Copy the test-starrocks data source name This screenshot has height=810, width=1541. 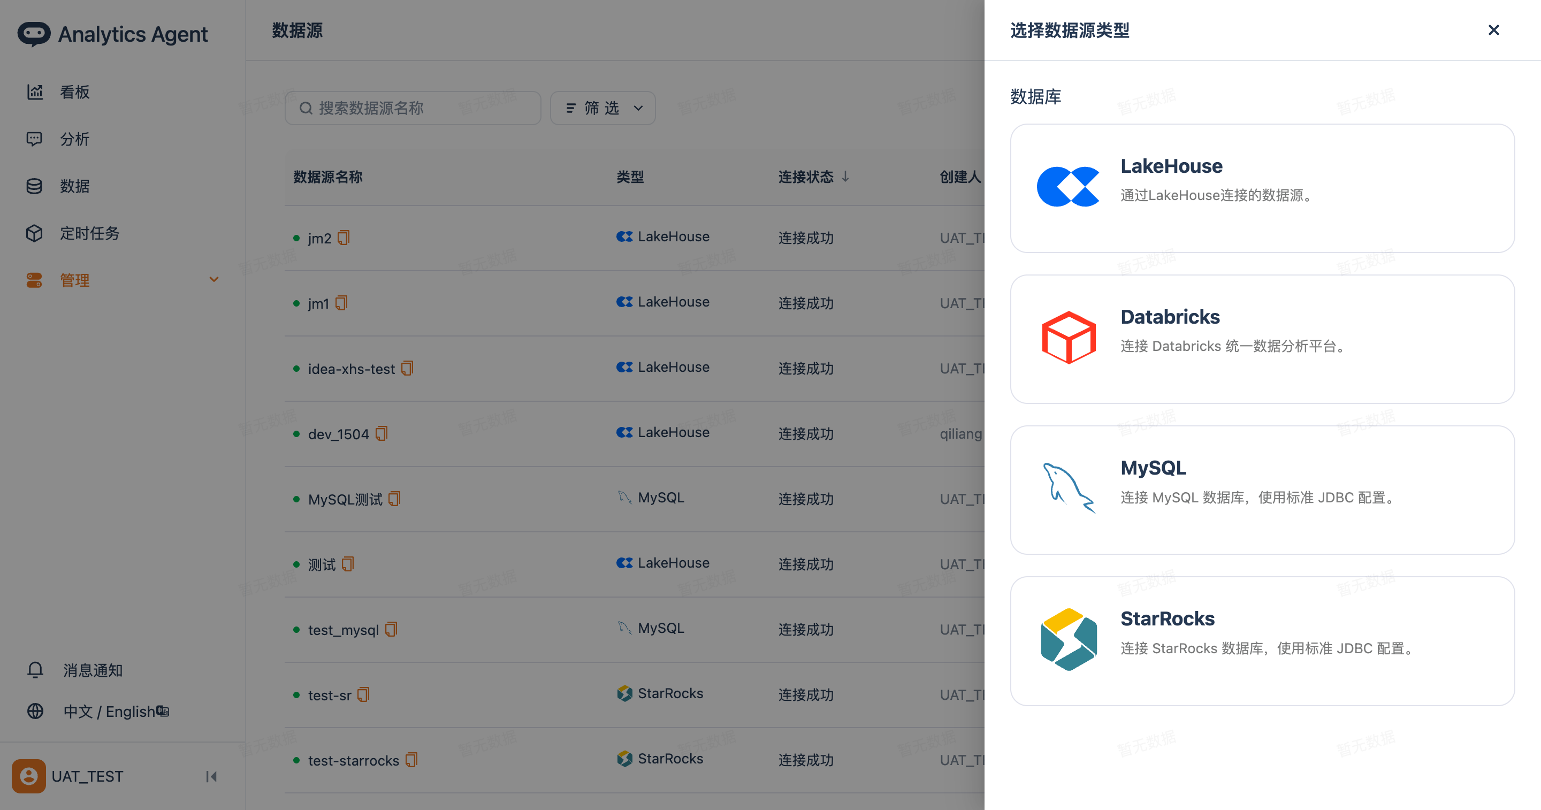tap(411, 760)
